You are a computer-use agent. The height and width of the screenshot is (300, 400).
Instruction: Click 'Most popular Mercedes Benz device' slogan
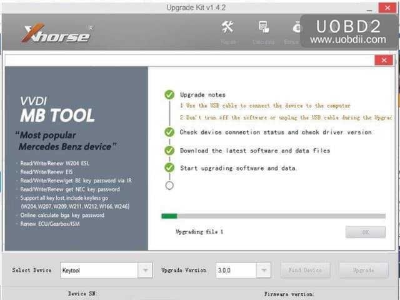point(66,141)
